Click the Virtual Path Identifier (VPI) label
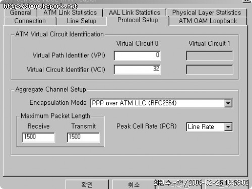Screen dimensions: 252x189 pyautogui.click(x=69, y=55)
